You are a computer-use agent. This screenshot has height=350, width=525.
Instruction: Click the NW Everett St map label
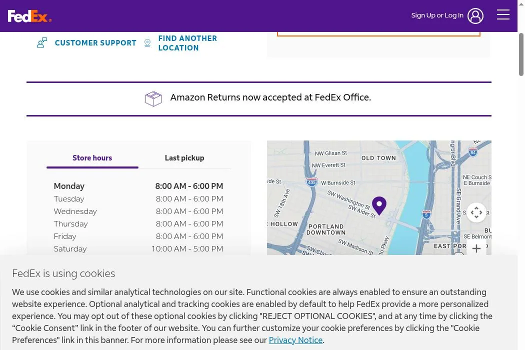(328, 165)
